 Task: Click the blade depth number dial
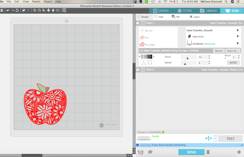(x=146, y=57)
